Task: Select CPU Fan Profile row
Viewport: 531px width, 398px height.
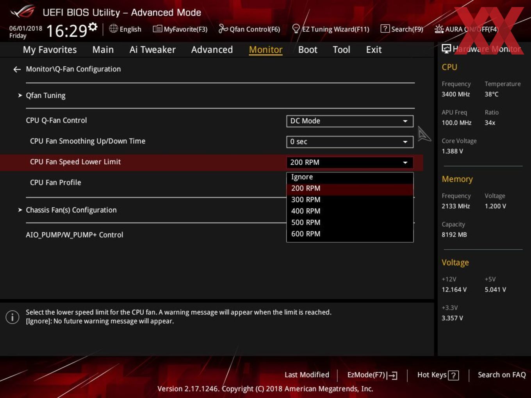Action: (x=55, y=183)
